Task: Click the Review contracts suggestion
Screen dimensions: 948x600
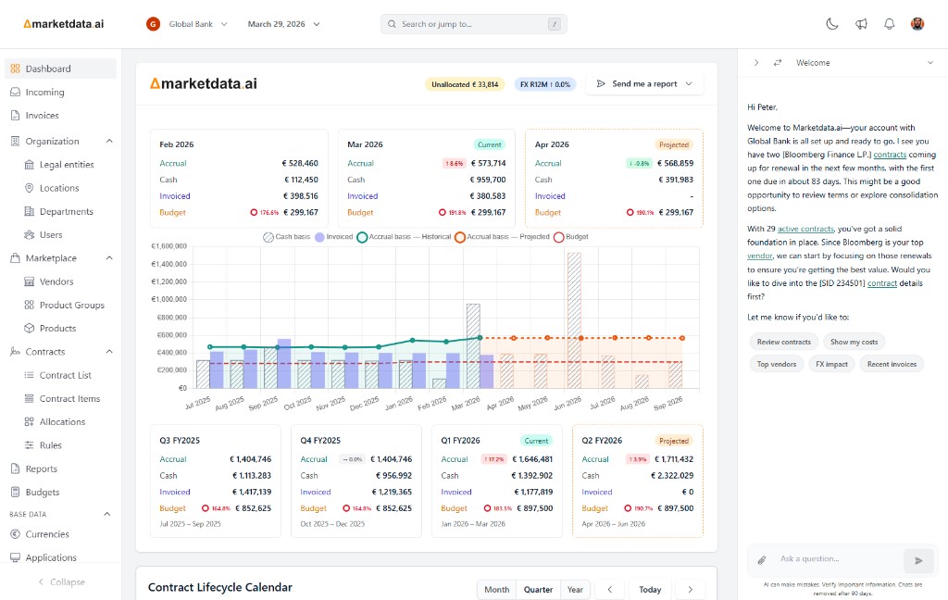Action: tap(783, 342)
